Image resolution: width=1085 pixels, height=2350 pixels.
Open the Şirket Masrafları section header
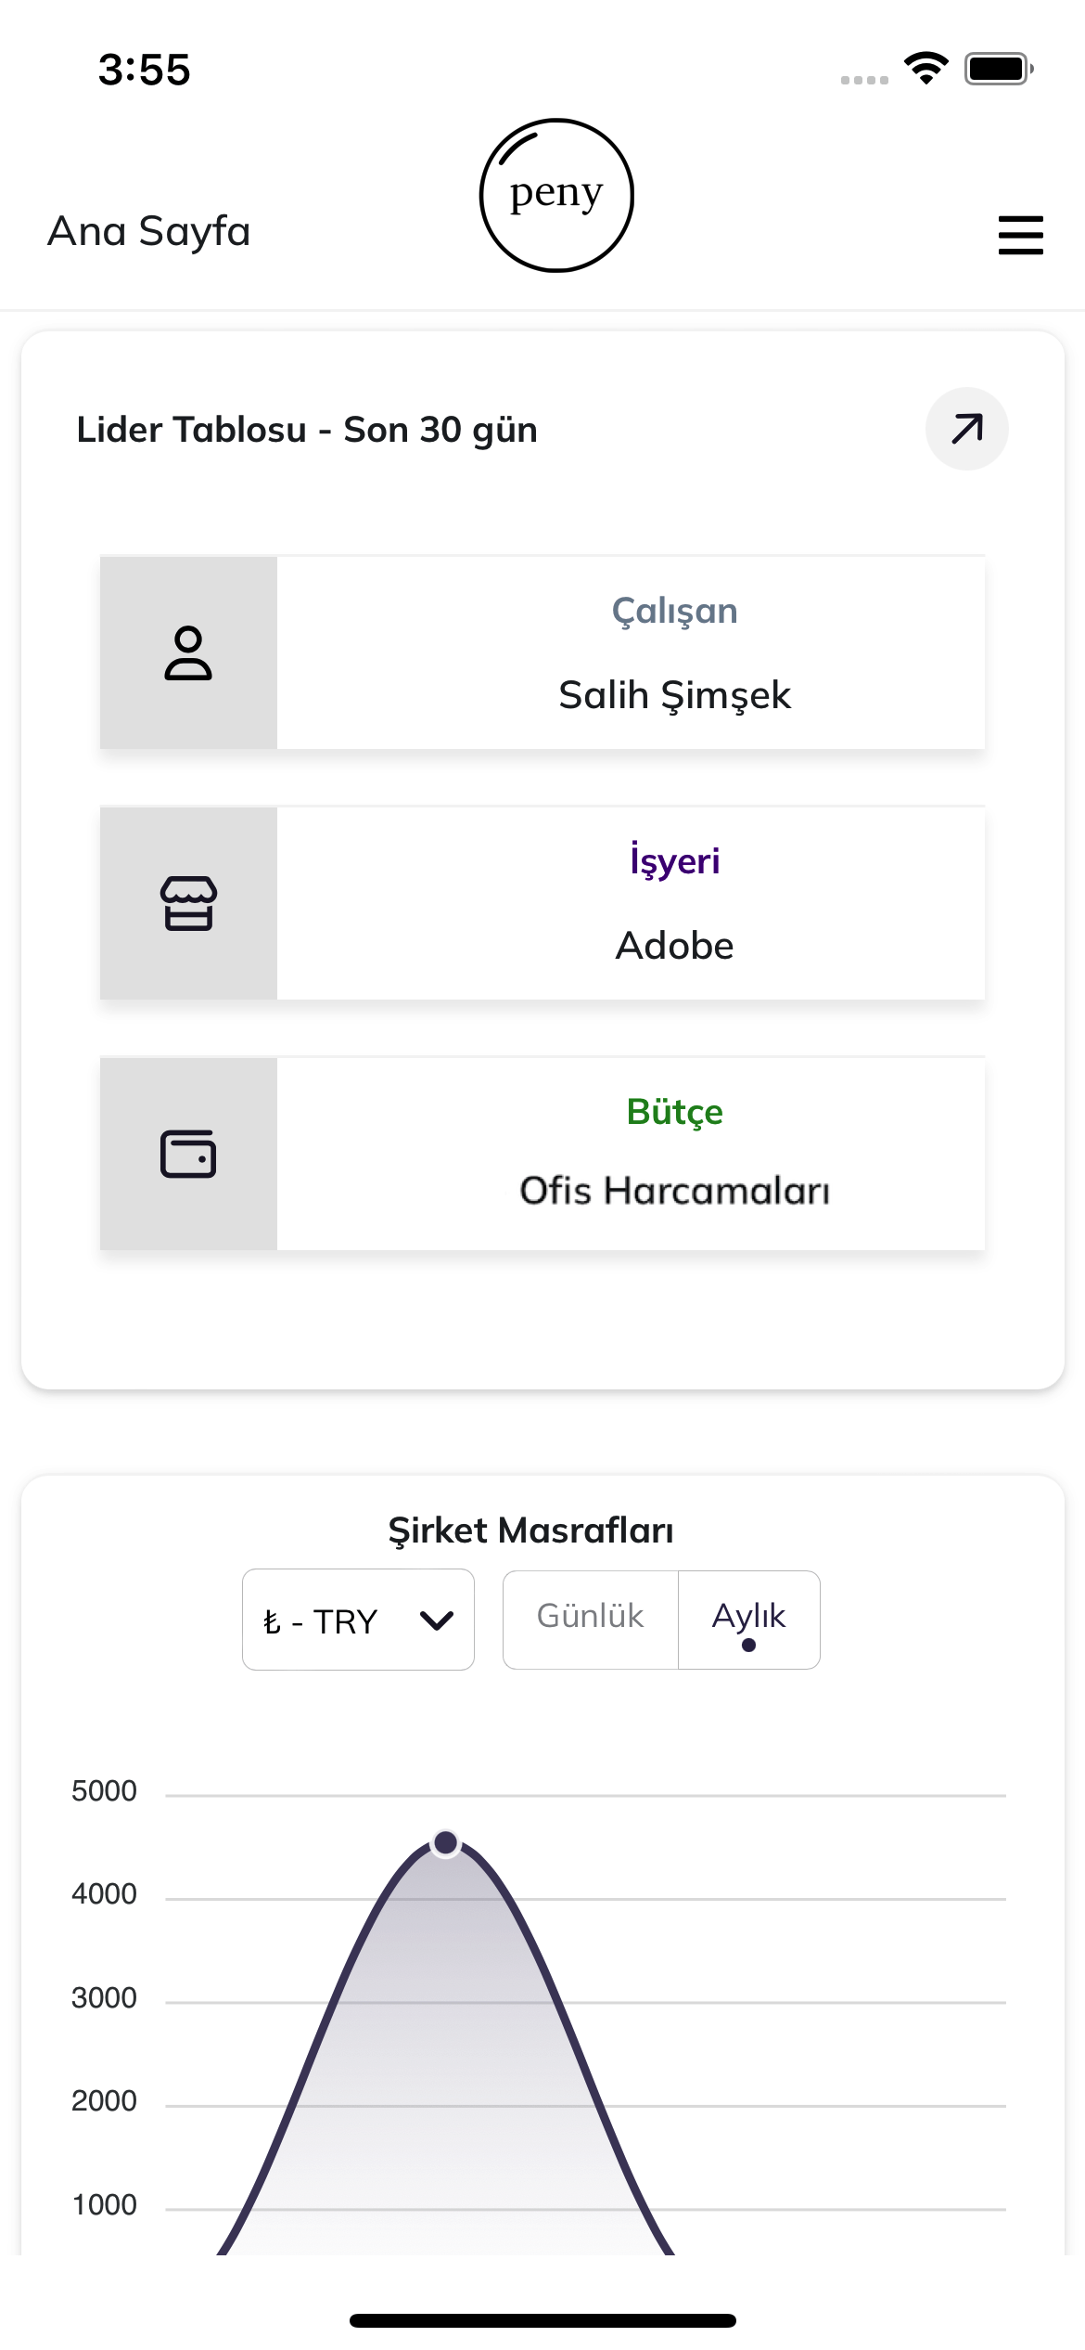(532, 1530)
